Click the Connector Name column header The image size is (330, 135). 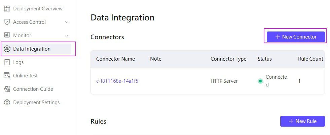click(x=115, y=59)
